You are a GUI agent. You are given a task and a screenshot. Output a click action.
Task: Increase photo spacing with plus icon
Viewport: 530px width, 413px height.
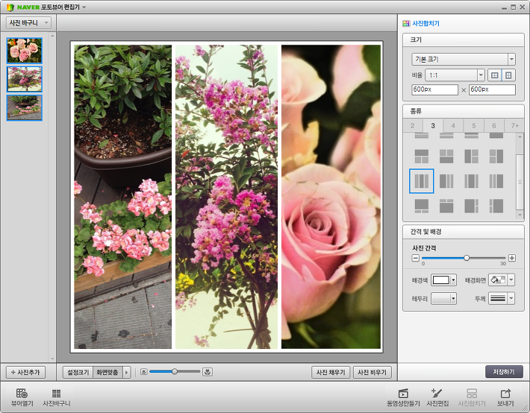point(512,258)
